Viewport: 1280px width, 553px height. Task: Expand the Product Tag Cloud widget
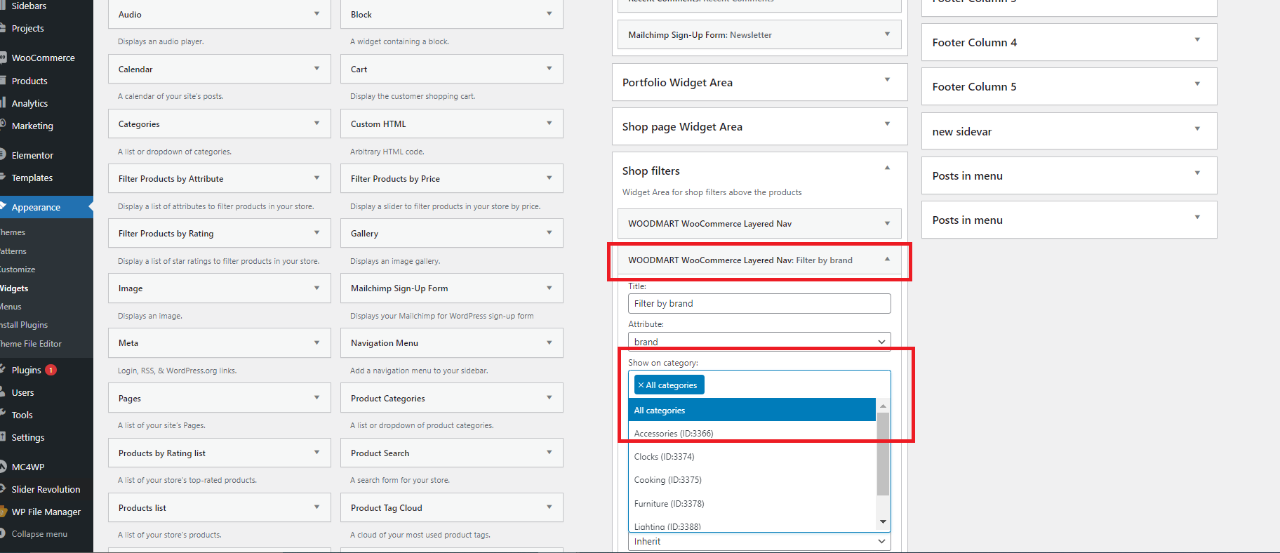point(549,507)
